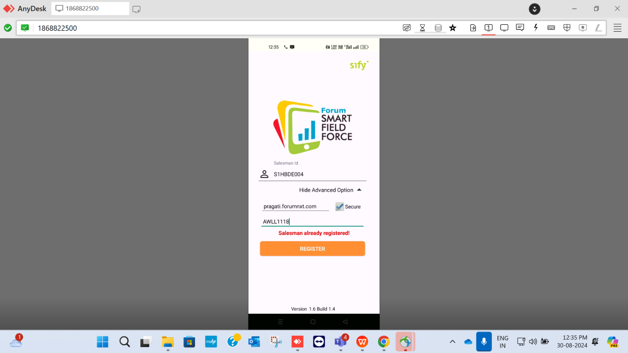Click the AWLL1118 code input field
Screen dimensions: 628x353
coord(312,222)
